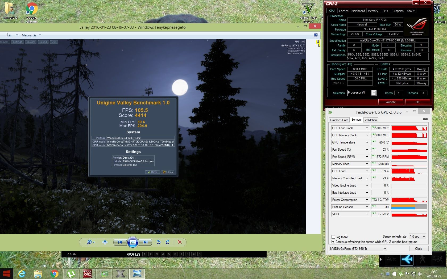Switch to GPU-Z Graphics Card tab
Image resolution: width=447 pixels, height=279 pixels.
339,120
